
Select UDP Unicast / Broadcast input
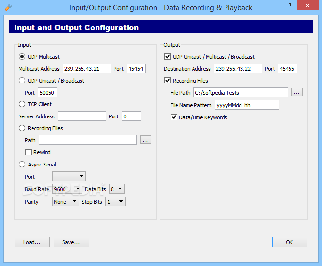22,81
